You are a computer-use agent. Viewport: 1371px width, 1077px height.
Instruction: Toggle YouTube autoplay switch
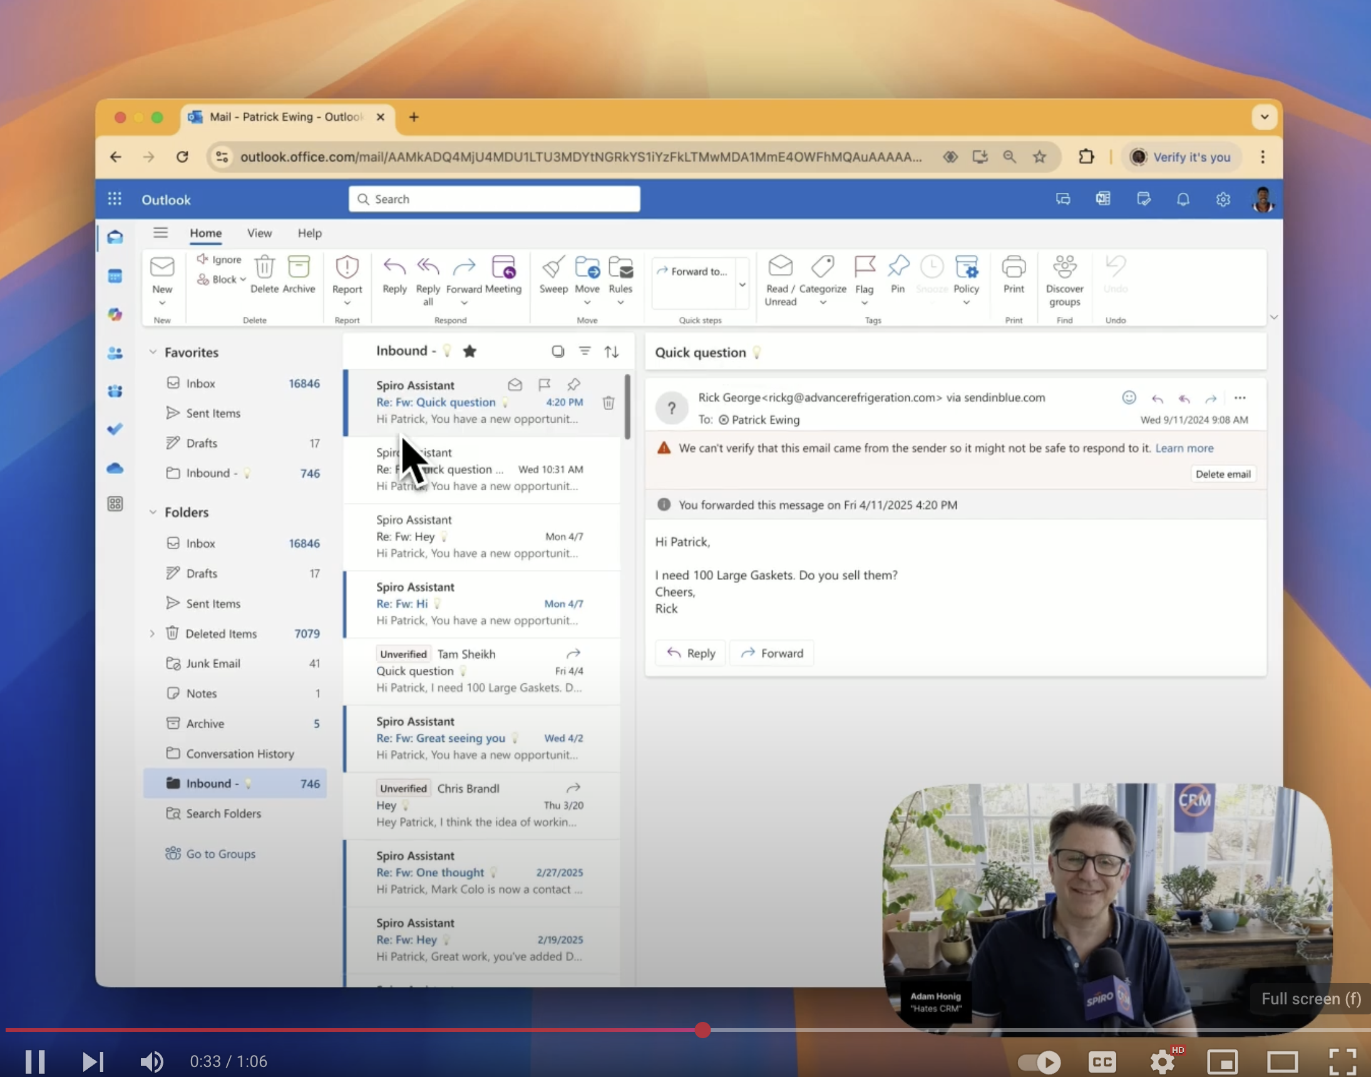1039,1062
